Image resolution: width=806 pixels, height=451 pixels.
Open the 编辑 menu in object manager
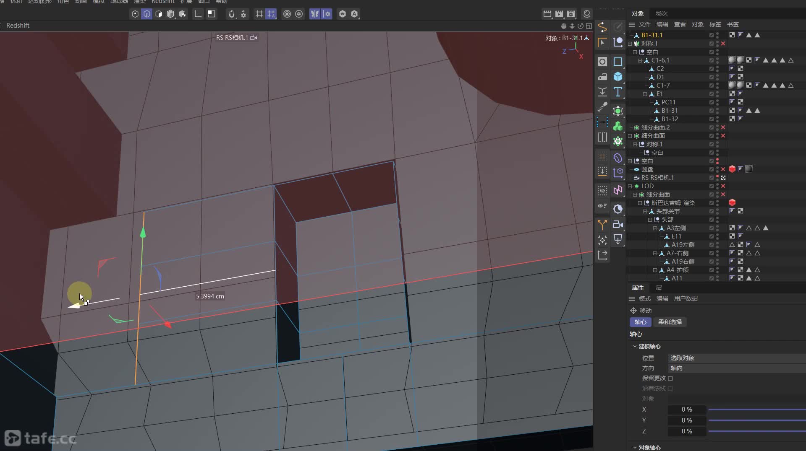pyautogui.click(x=662, y=24)
